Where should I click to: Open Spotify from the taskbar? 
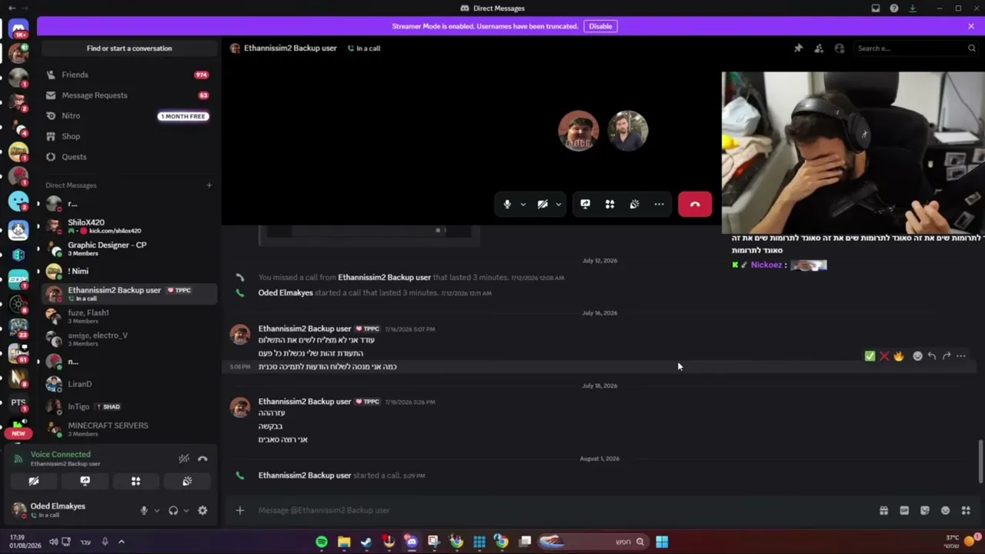[x=322, y=542]
